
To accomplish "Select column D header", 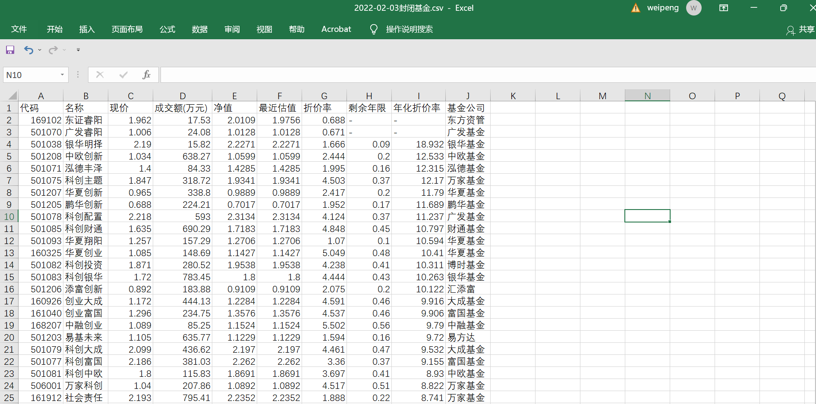I will (x=183, y=96).
